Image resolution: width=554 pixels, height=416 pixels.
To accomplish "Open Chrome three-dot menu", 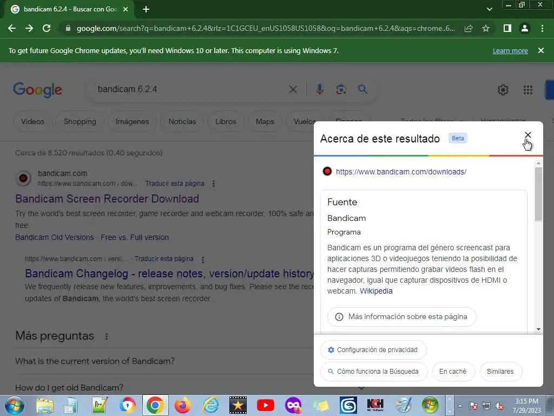I will (x=542, y=28).
